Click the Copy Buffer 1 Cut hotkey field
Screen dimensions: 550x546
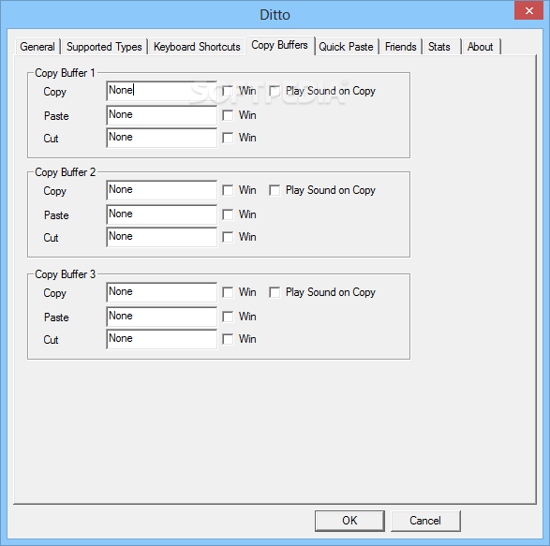162,138
